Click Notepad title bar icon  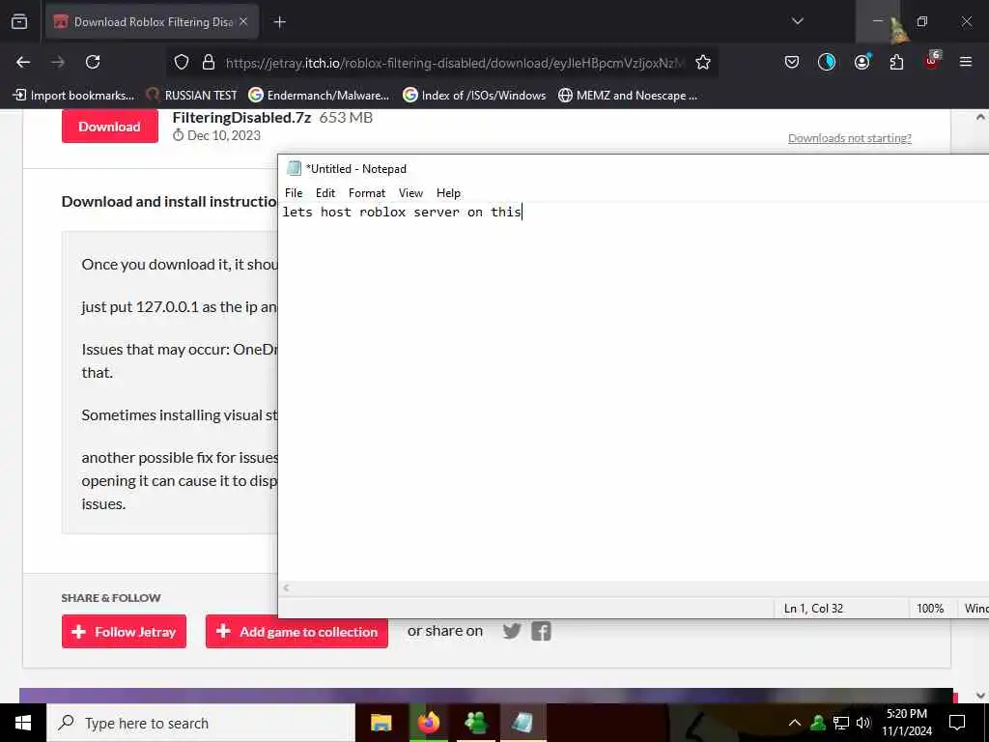pyautogui.click(x=294, y=168)
